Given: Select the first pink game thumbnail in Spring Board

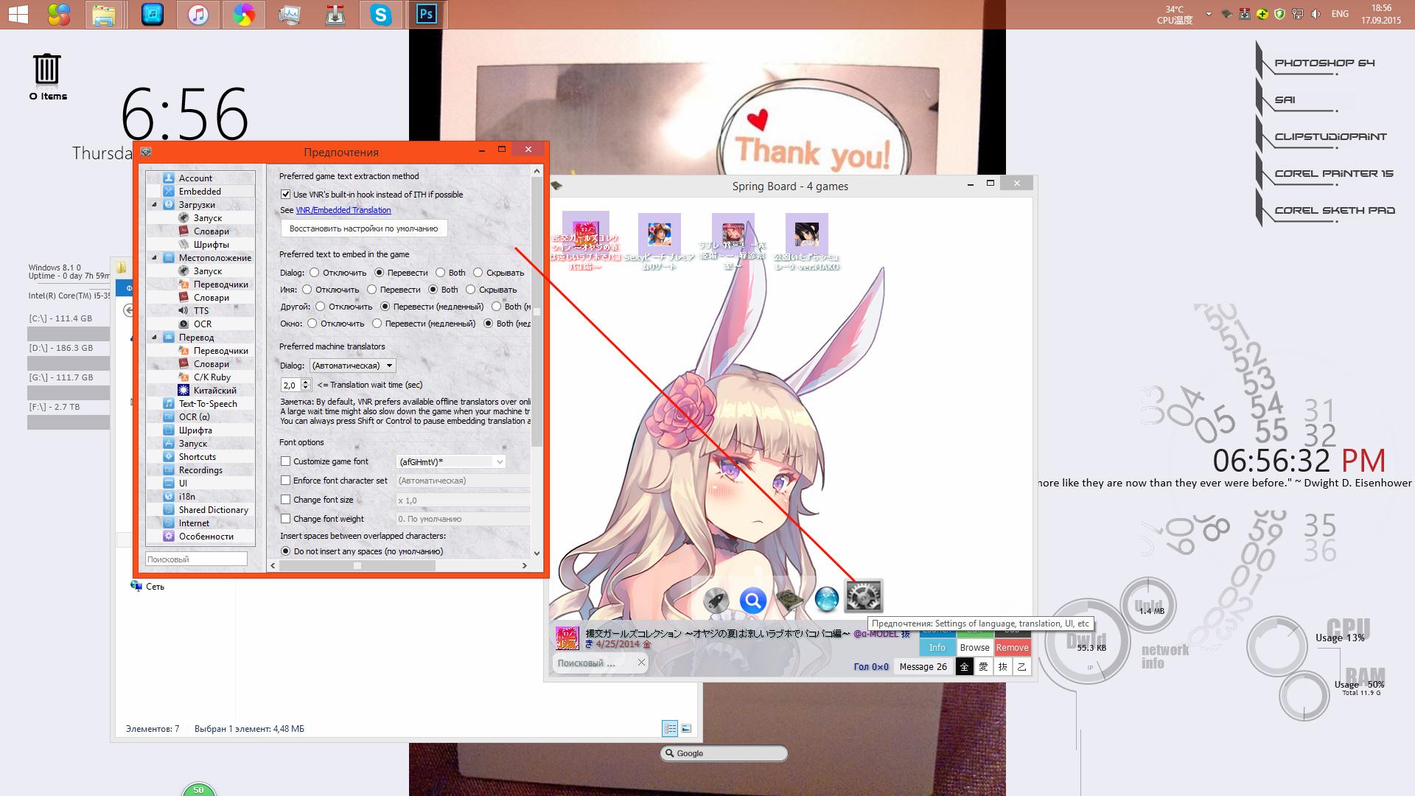Looking at the screenshot, I should point(585,234).
